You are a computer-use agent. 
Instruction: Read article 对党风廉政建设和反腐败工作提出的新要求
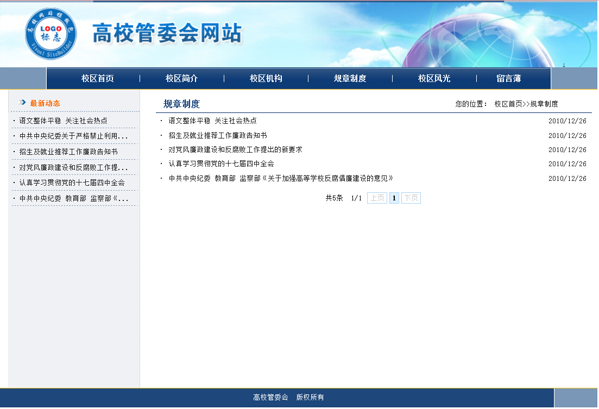point(235,149)
